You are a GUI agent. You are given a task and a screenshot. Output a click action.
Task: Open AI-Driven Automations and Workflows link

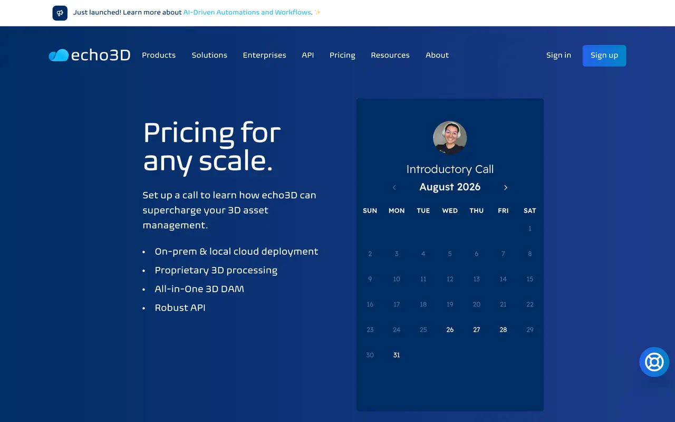[x=247, y=13]
